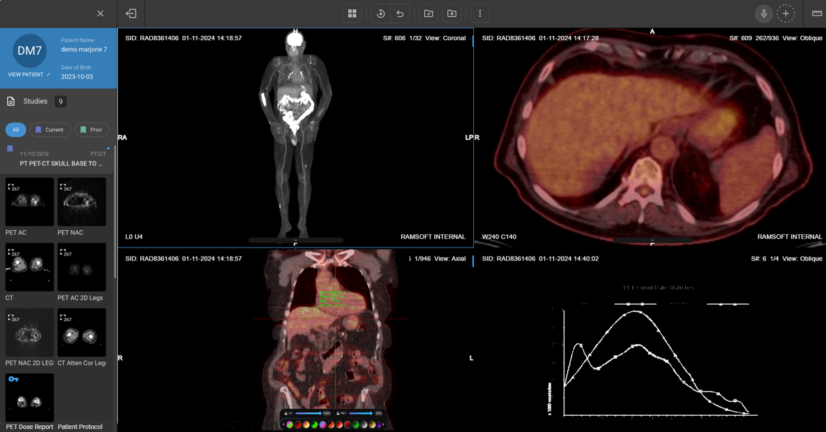Click the dashed circle plus icon
The height and width of the screenshot is (432, 826).
[x=786, y=13]
